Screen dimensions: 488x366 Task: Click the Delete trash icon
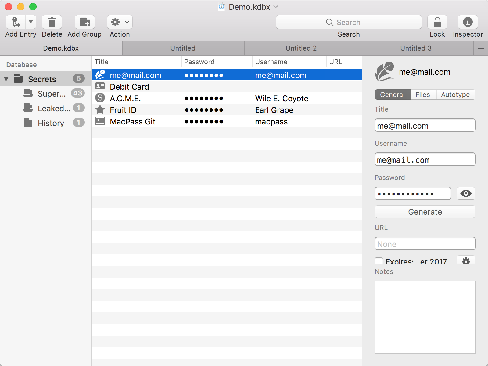(x=52, y=22)
